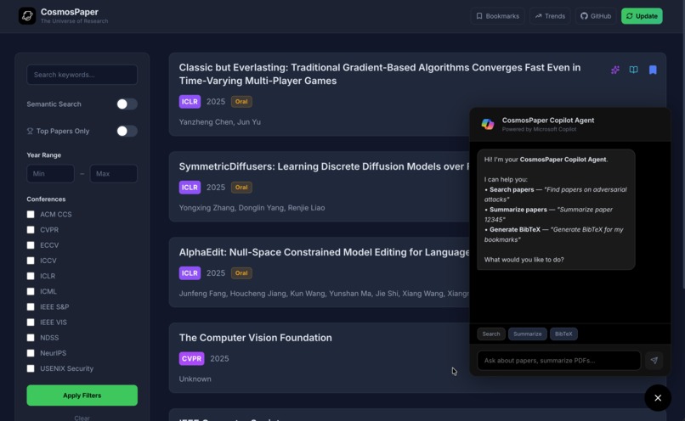Check the NeurIPS conference checkbox

[31, 353]
